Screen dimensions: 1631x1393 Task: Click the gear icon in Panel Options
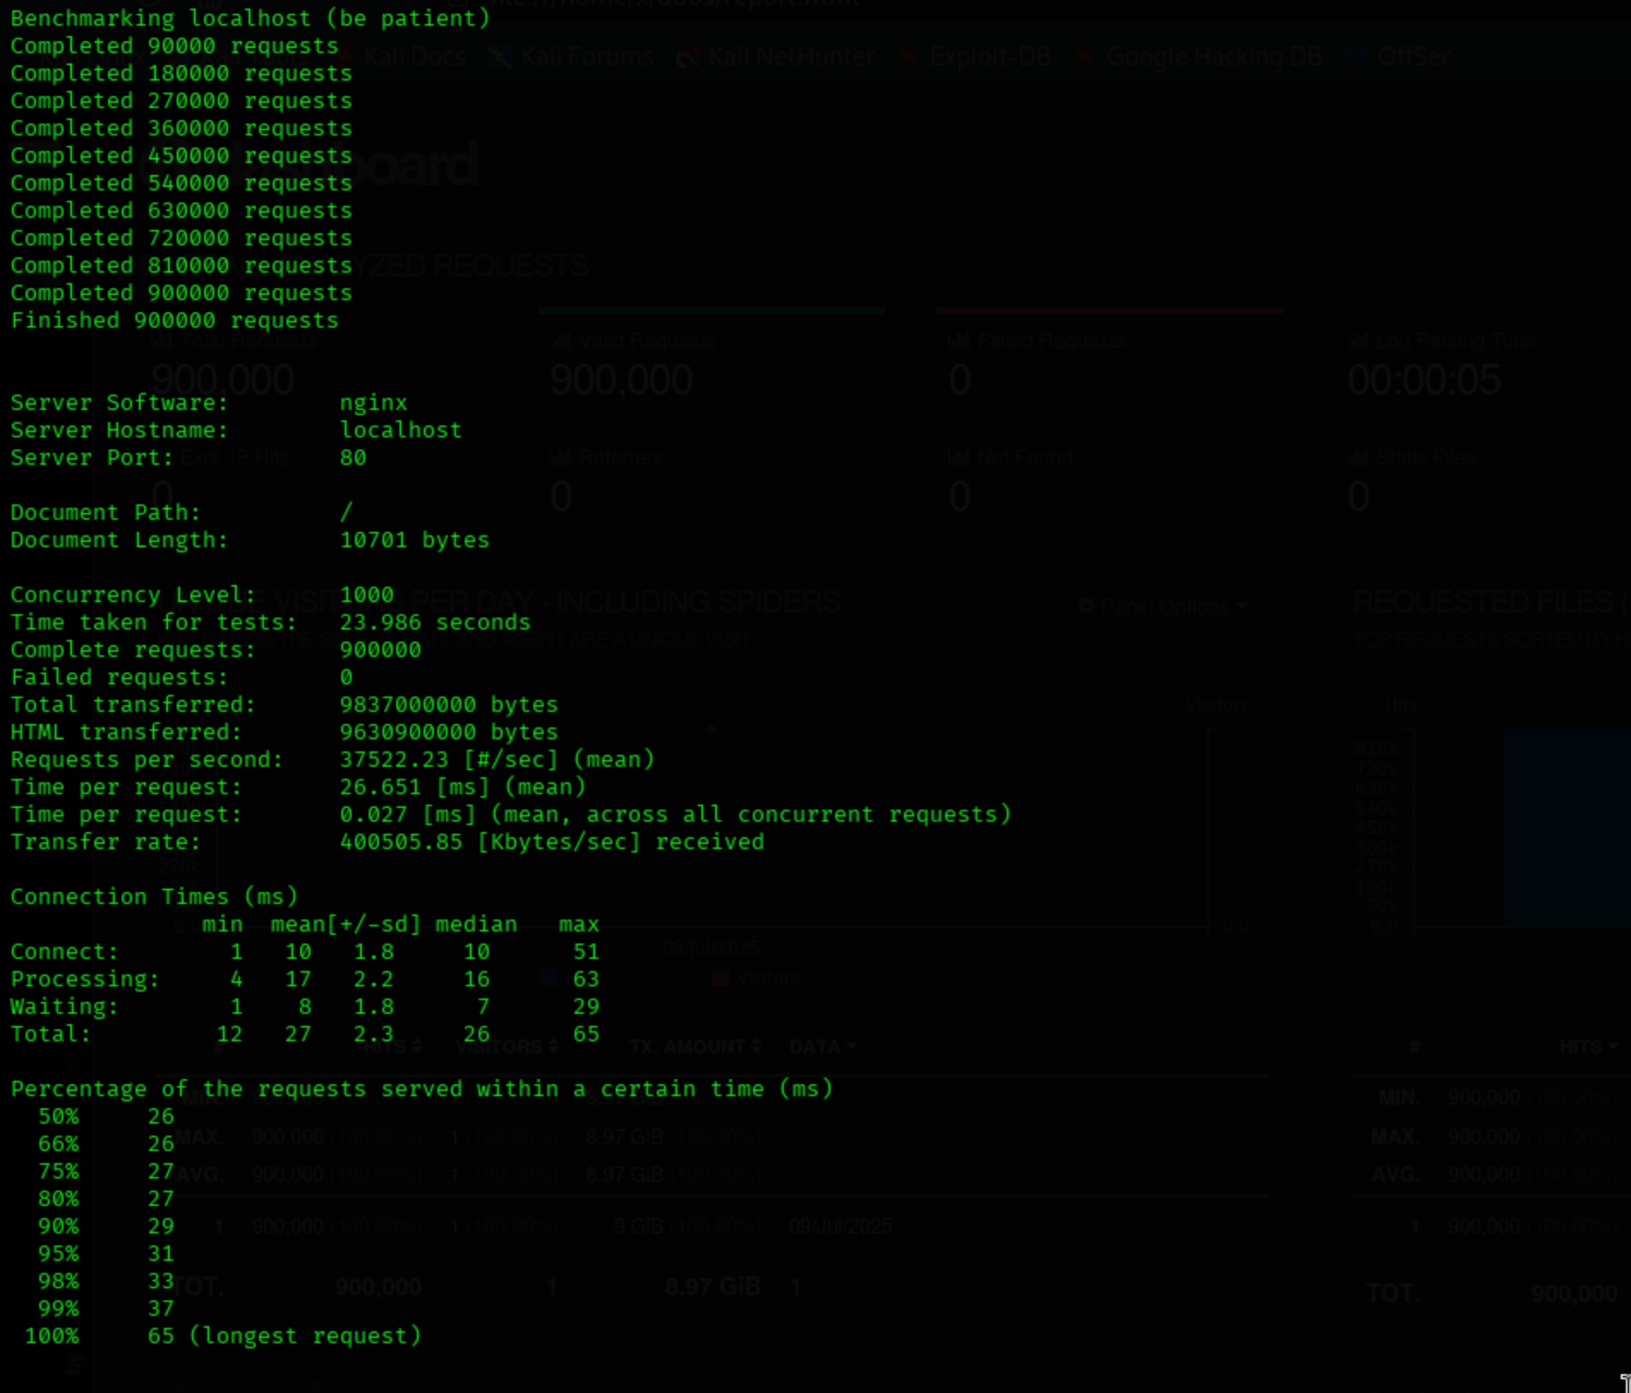[1086, 606]
